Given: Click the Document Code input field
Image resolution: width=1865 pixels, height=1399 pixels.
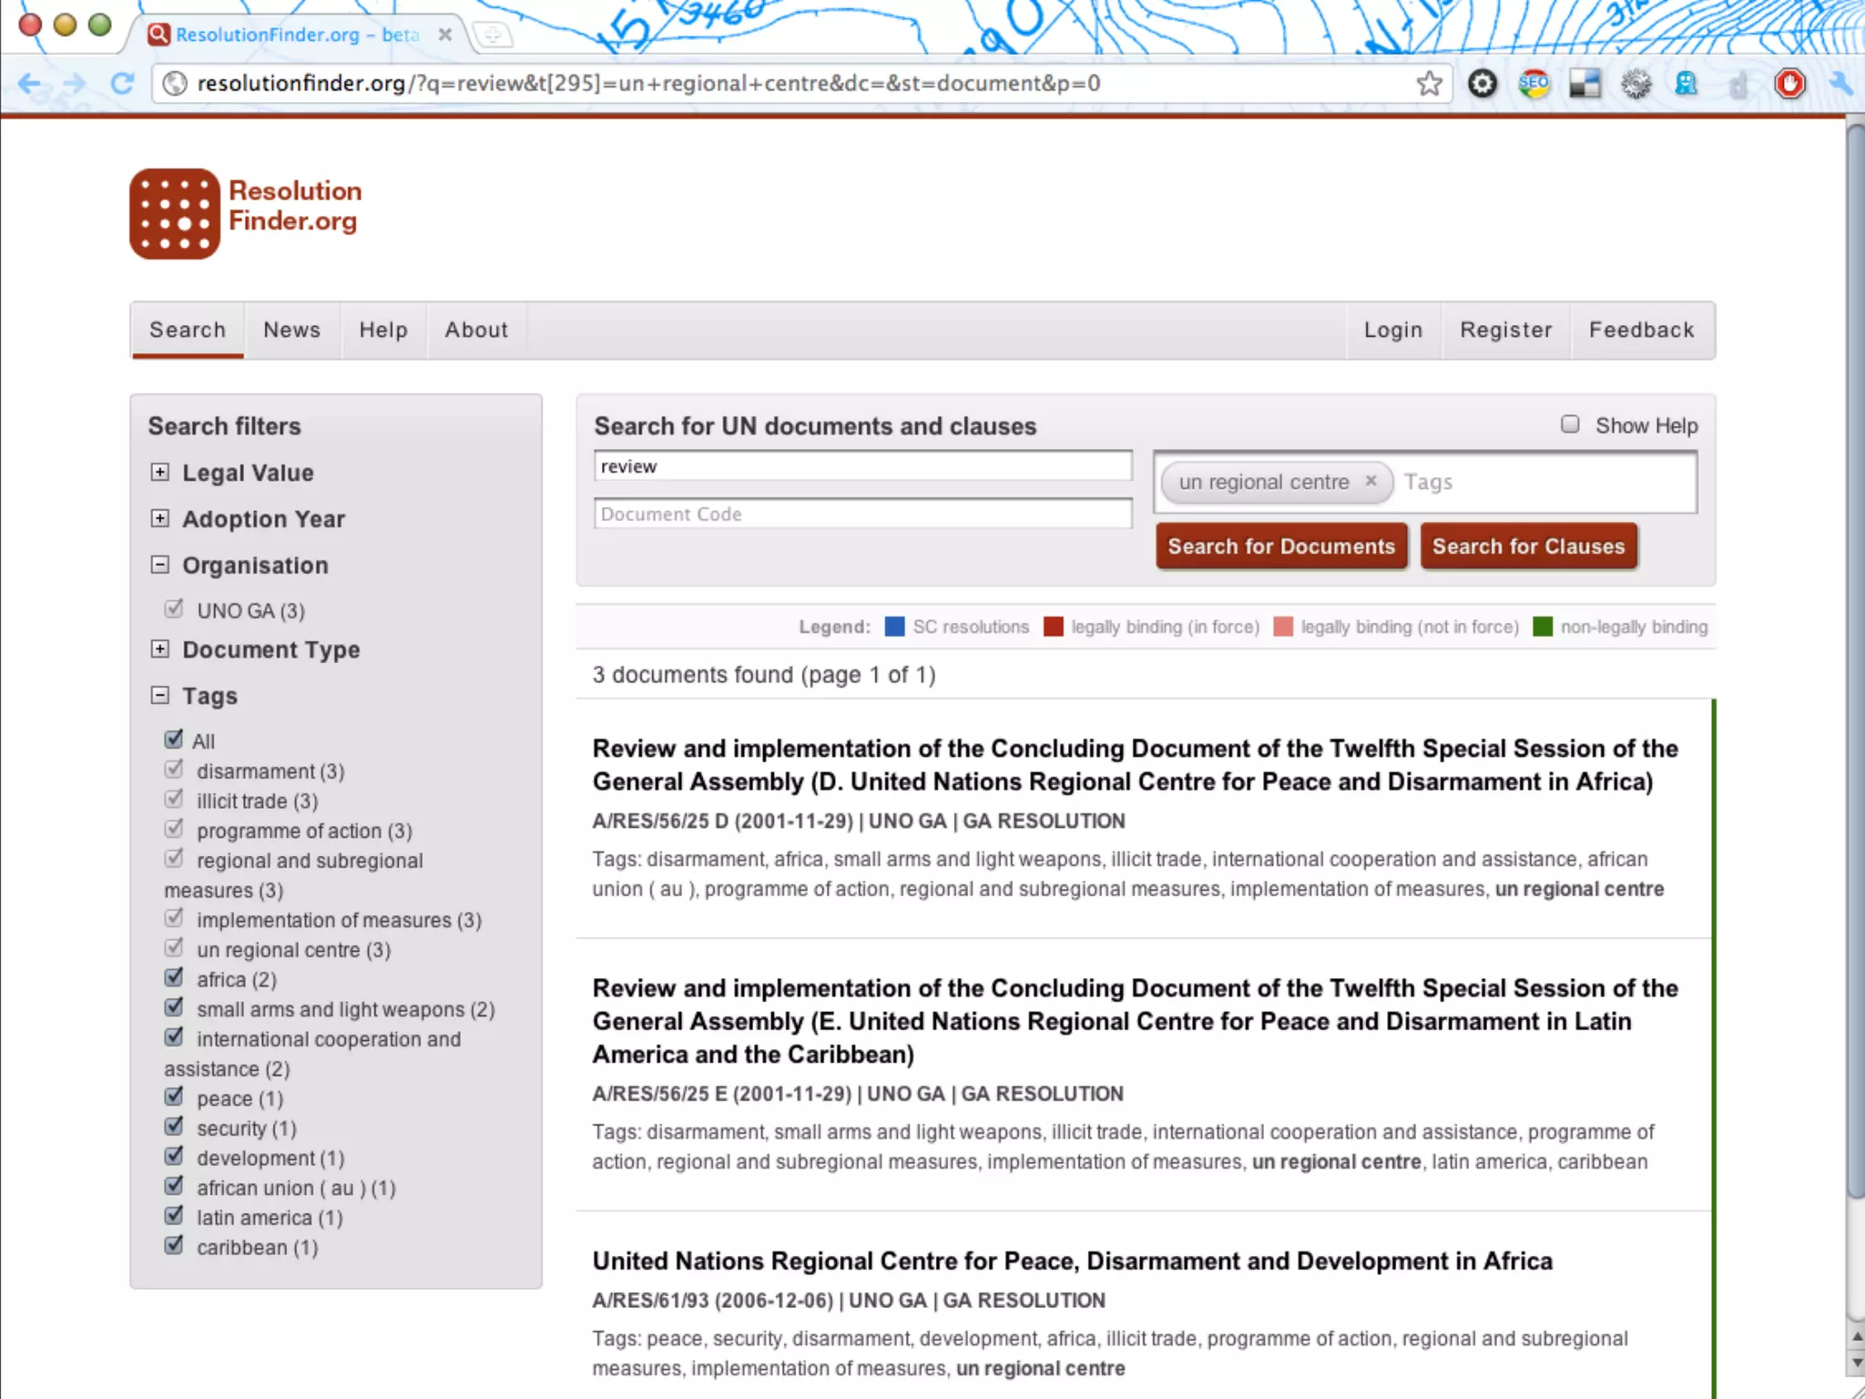Looking at the screenshot, I should (861, 514).
